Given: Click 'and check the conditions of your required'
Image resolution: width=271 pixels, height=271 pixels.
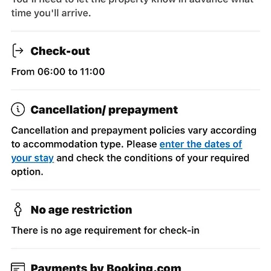Looking at the screenshot, I should 153,158.
